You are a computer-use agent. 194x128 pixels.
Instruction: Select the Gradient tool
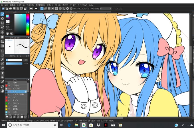[2, 46]
